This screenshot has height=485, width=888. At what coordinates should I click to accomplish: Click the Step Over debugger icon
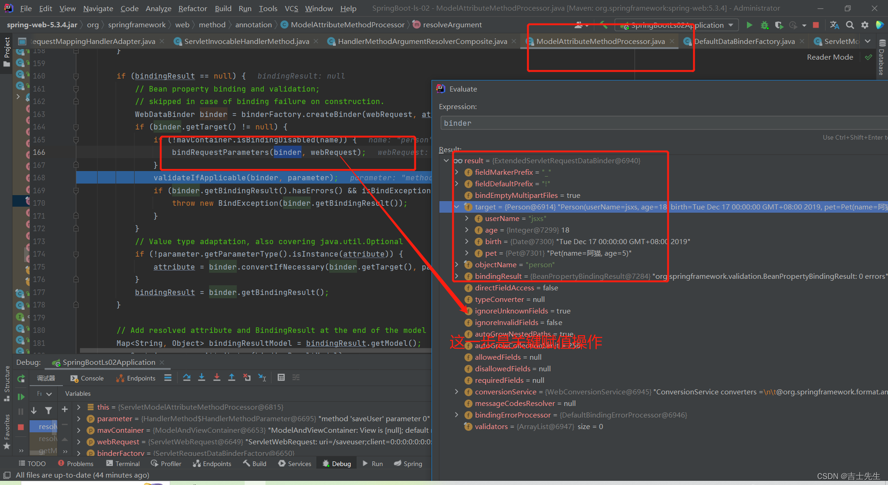tap(186, 378)
